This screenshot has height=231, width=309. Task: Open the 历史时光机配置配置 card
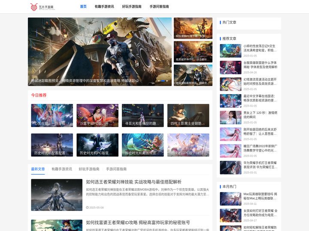52,145
